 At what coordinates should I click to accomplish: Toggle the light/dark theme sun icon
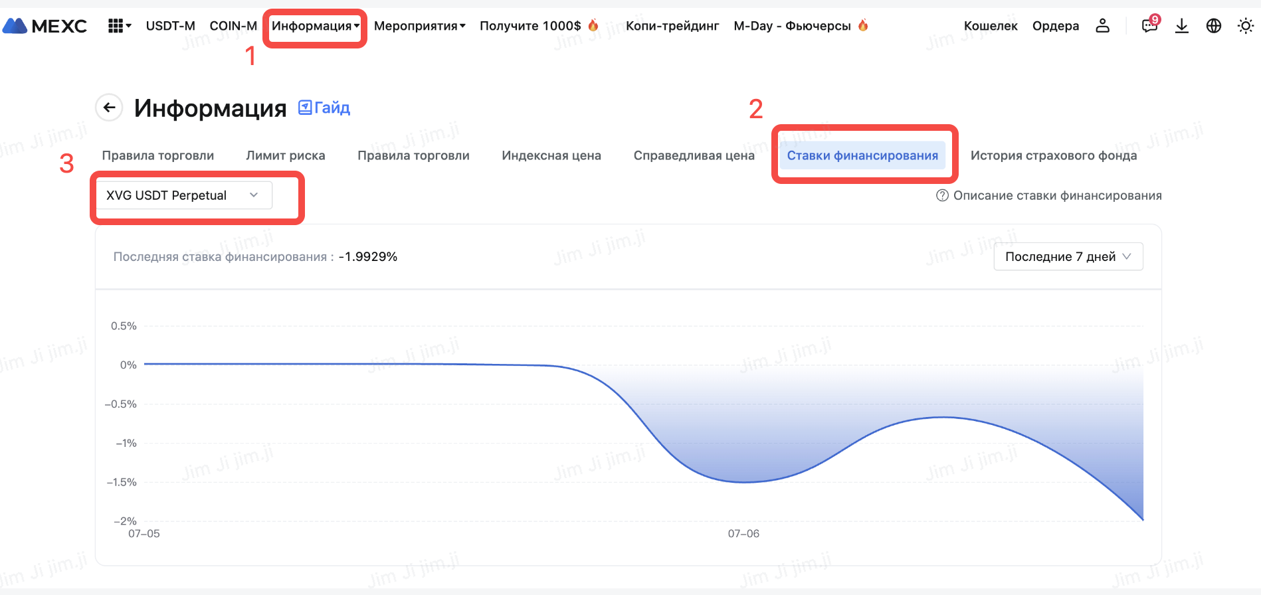[1245, 26]
